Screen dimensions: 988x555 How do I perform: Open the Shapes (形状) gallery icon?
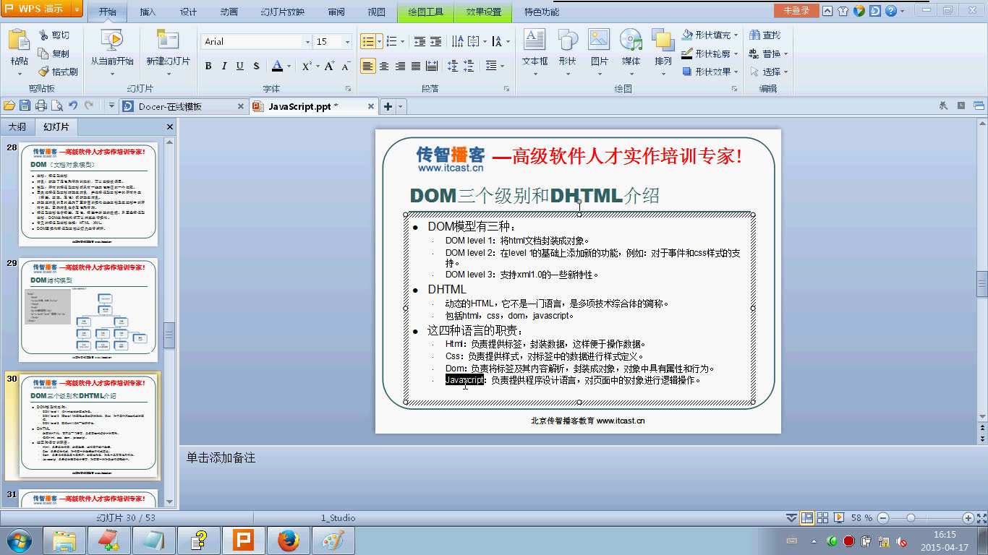click(x=567, y=40)
